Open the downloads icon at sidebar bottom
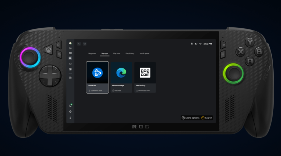The image size is (281, 156). pos(70,118)
